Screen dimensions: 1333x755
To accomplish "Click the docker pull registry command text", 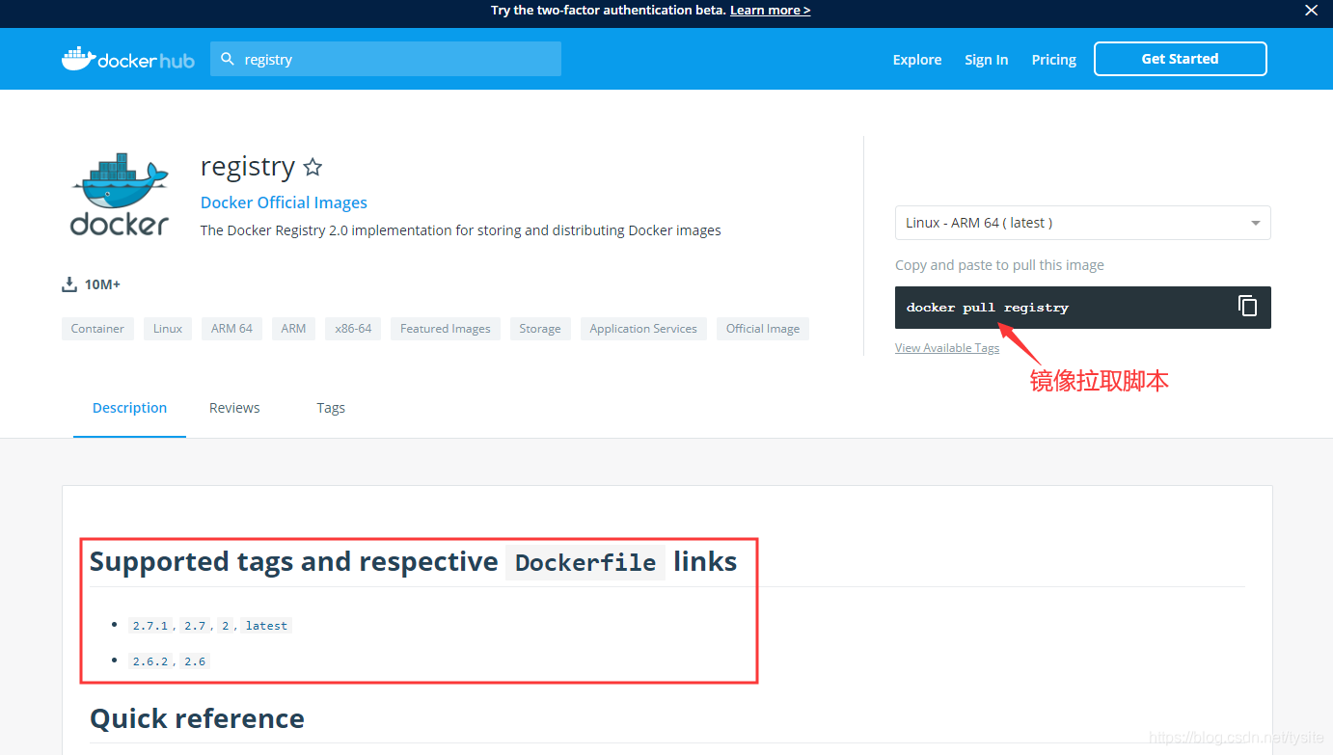I will coord(988,308).
